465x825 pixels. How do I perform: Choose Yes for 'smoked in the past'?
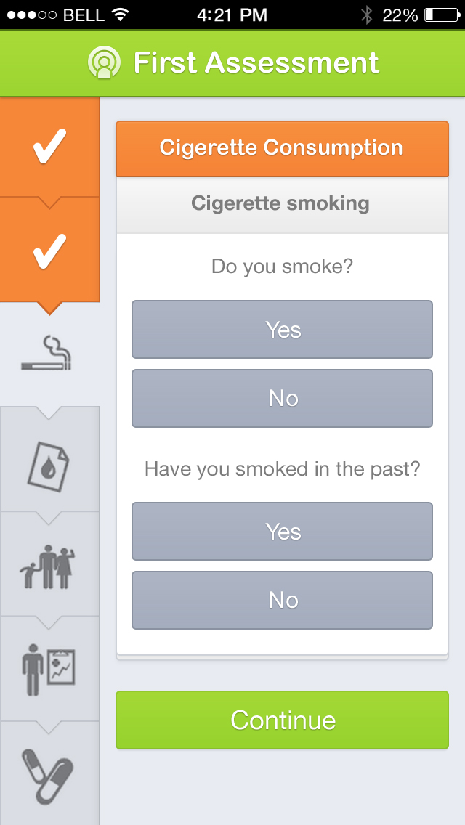click(282, 532)
